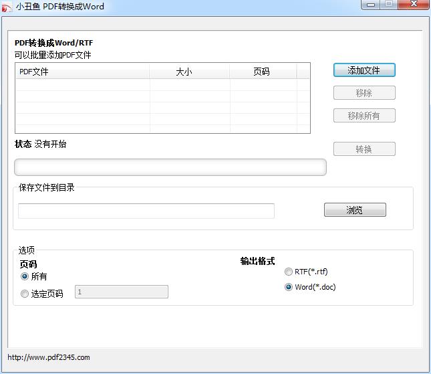Click the conversion progress bar
Viewport: 431px width, 374px height.
click(x=170, y=167)
